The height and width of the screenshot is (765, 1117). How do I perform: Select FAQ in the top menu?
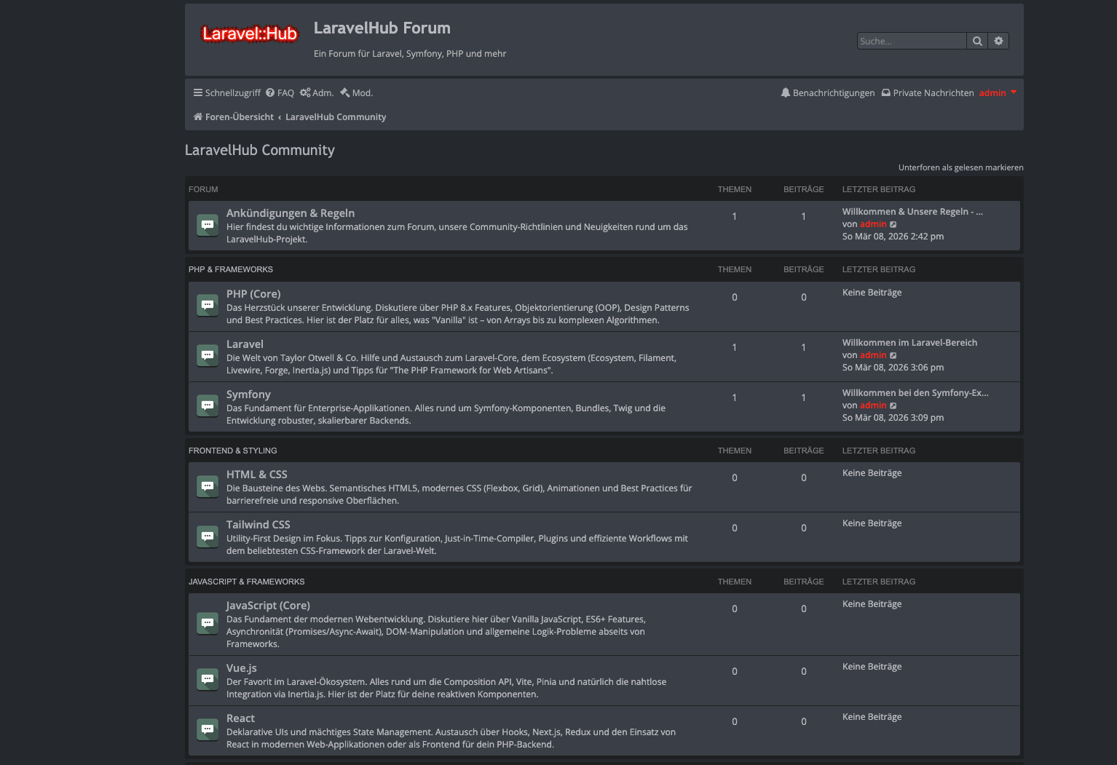[280, 92]
